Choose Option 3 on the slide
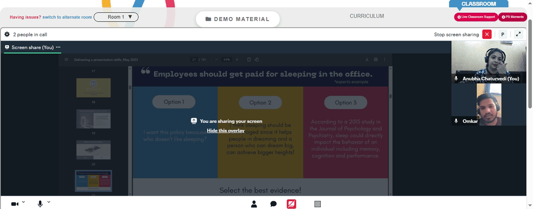Image resolution: width=533 pixels, height=209 pixels. click(346, 102)
